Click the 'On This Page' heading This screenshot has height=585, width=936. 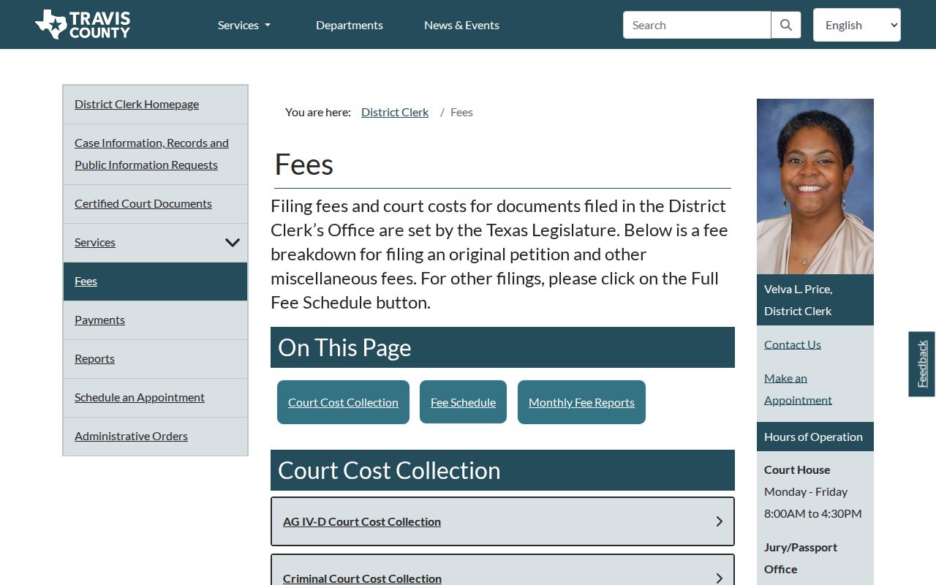pos(344,347)
